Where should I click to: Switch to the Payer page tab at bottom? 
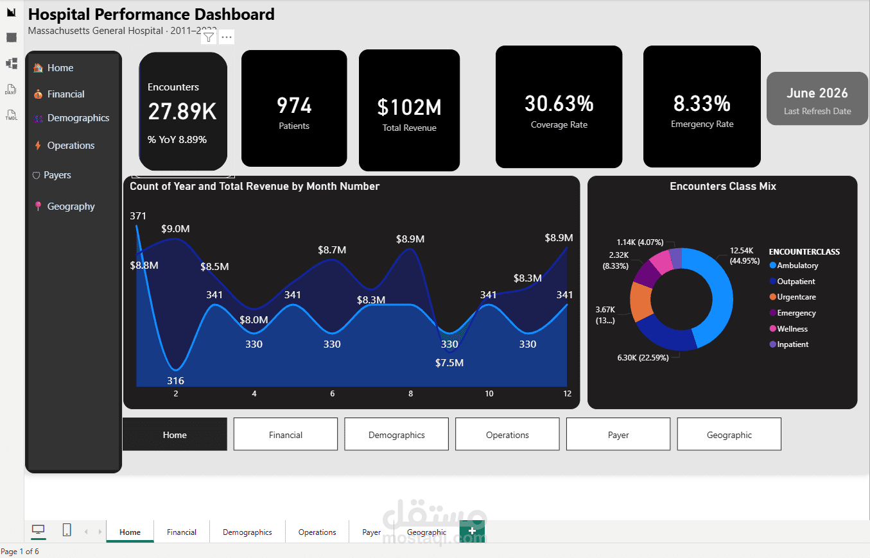371,532
